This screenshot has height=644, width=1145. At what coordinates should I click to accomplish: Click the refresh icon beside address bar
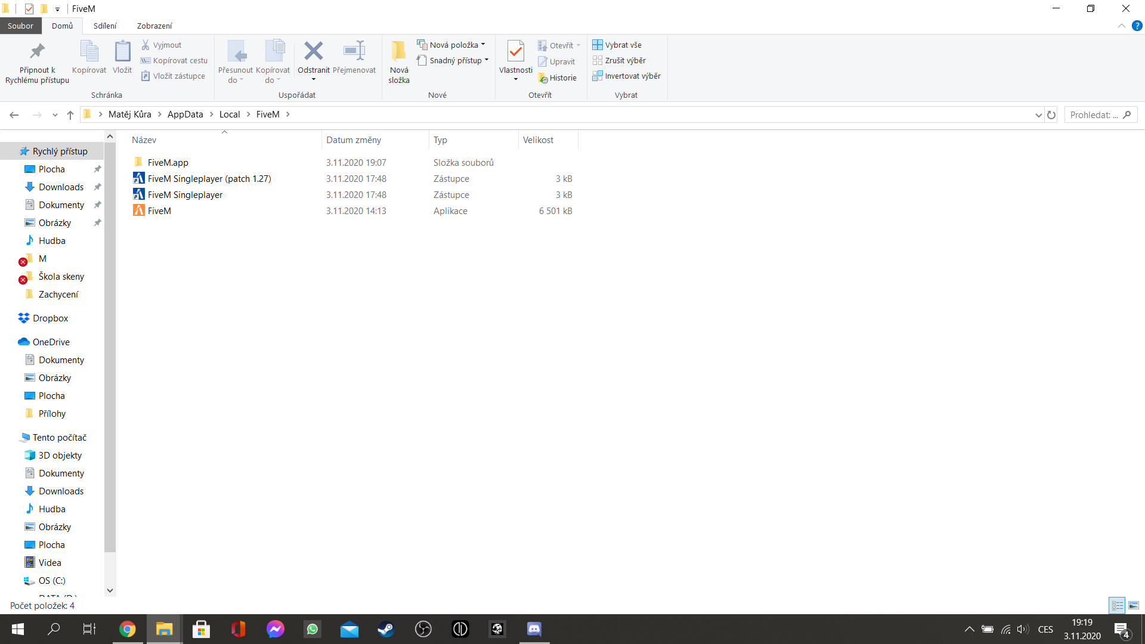pos(1051,115)
